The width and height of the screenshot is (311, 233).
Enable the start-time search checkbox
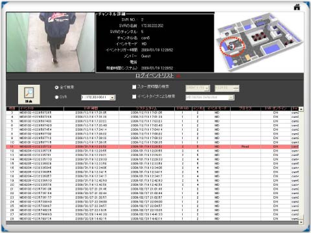point(134,87)
